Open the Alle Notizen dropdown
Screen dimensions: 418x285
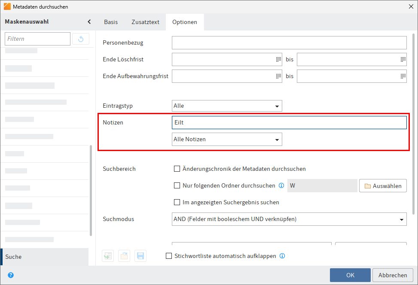pyautogui.click(x=278, y=139)
